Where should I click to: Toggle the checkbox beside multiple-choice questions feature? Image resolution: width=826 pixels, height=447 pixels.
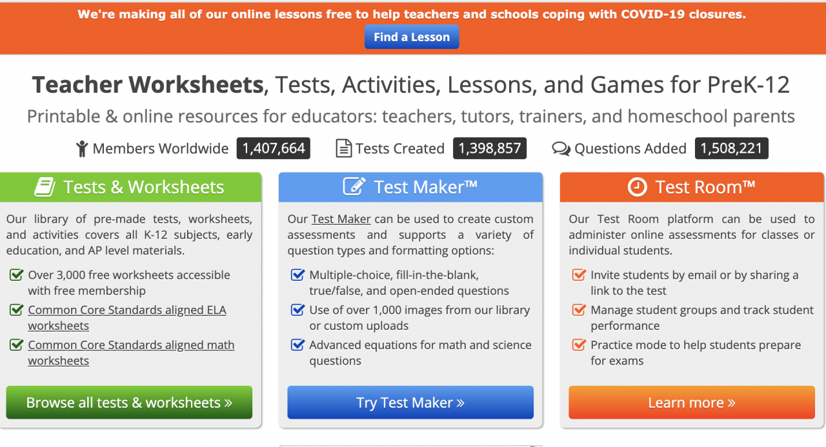[x=297, y=274]
